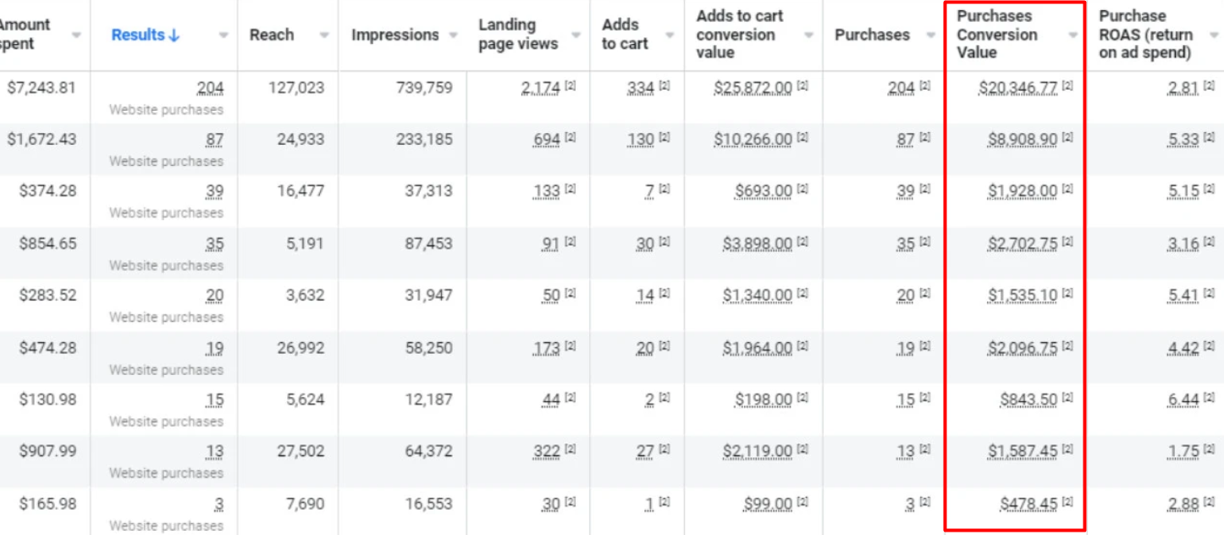Click footnote icon beside $478.45 value
1224x535 pixels.
tap(1067, 502)
